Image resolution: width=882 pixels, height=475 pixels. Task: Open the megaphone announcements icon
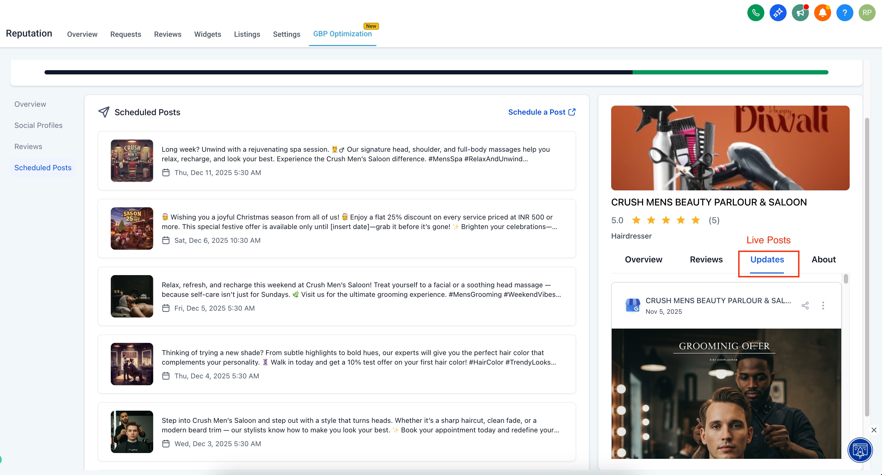[800, 13]
